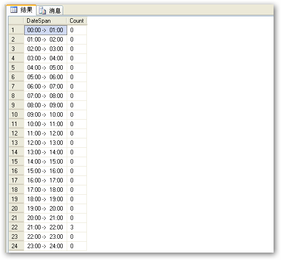Select the 00:00 -> 01:00 cell

tap(45, 30)
